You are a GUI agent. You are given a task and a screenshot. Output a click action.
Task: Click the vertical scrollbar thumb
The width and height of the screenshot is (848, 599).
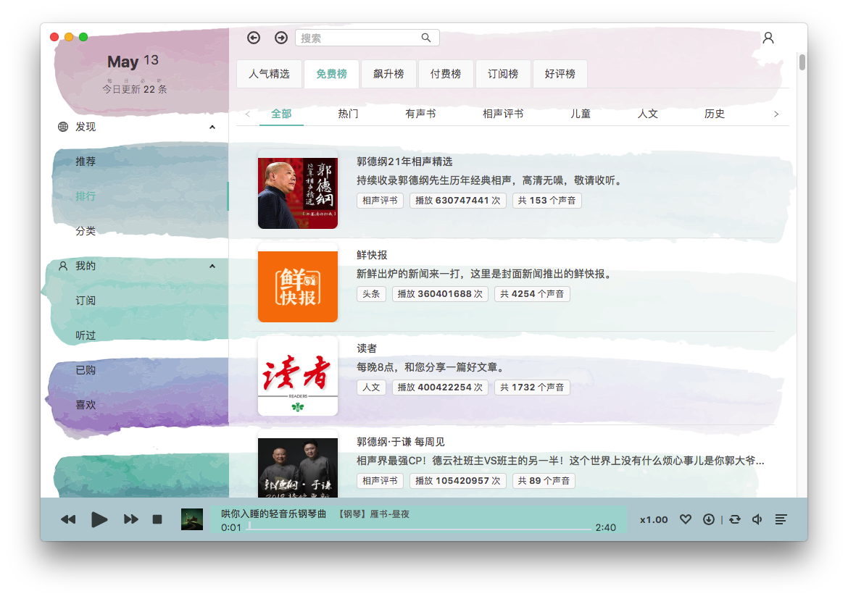point(802,62)
